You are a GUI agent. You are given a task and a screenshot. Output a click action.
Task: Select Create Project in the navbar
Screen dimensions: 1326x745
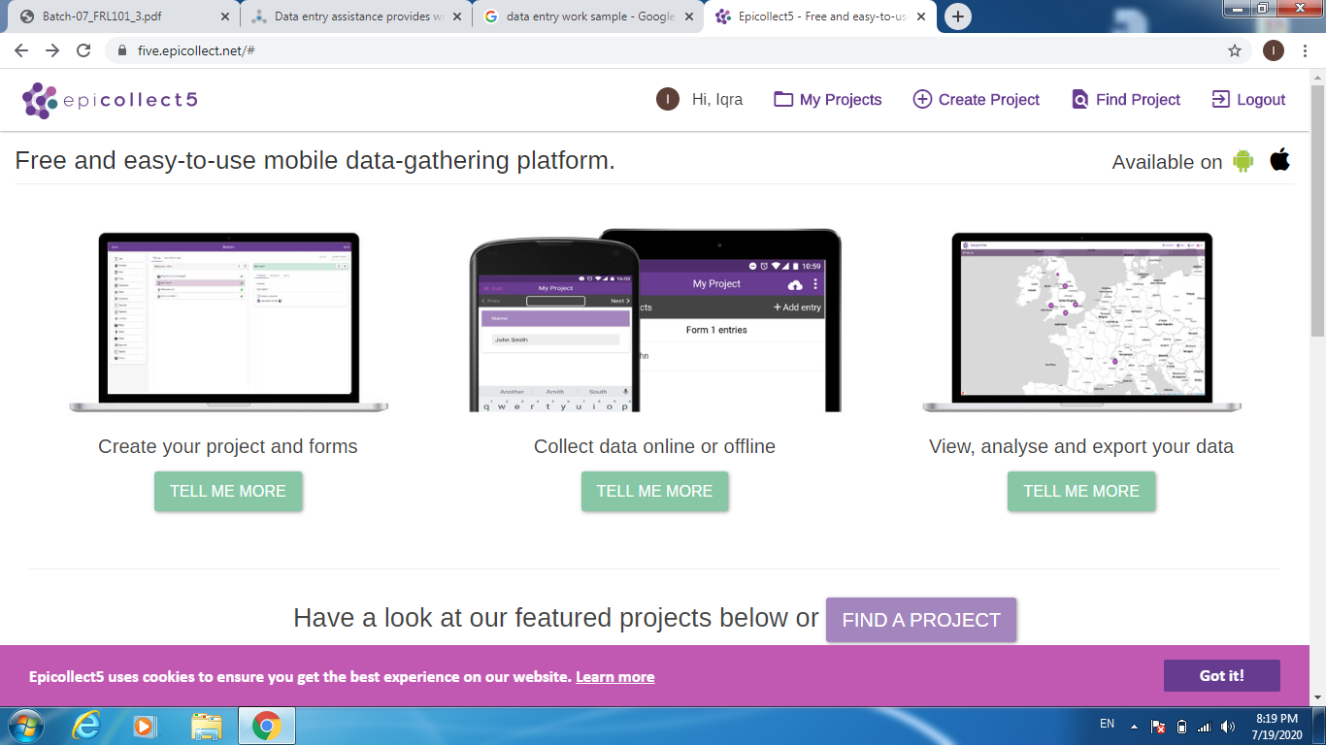click(977, 99)
